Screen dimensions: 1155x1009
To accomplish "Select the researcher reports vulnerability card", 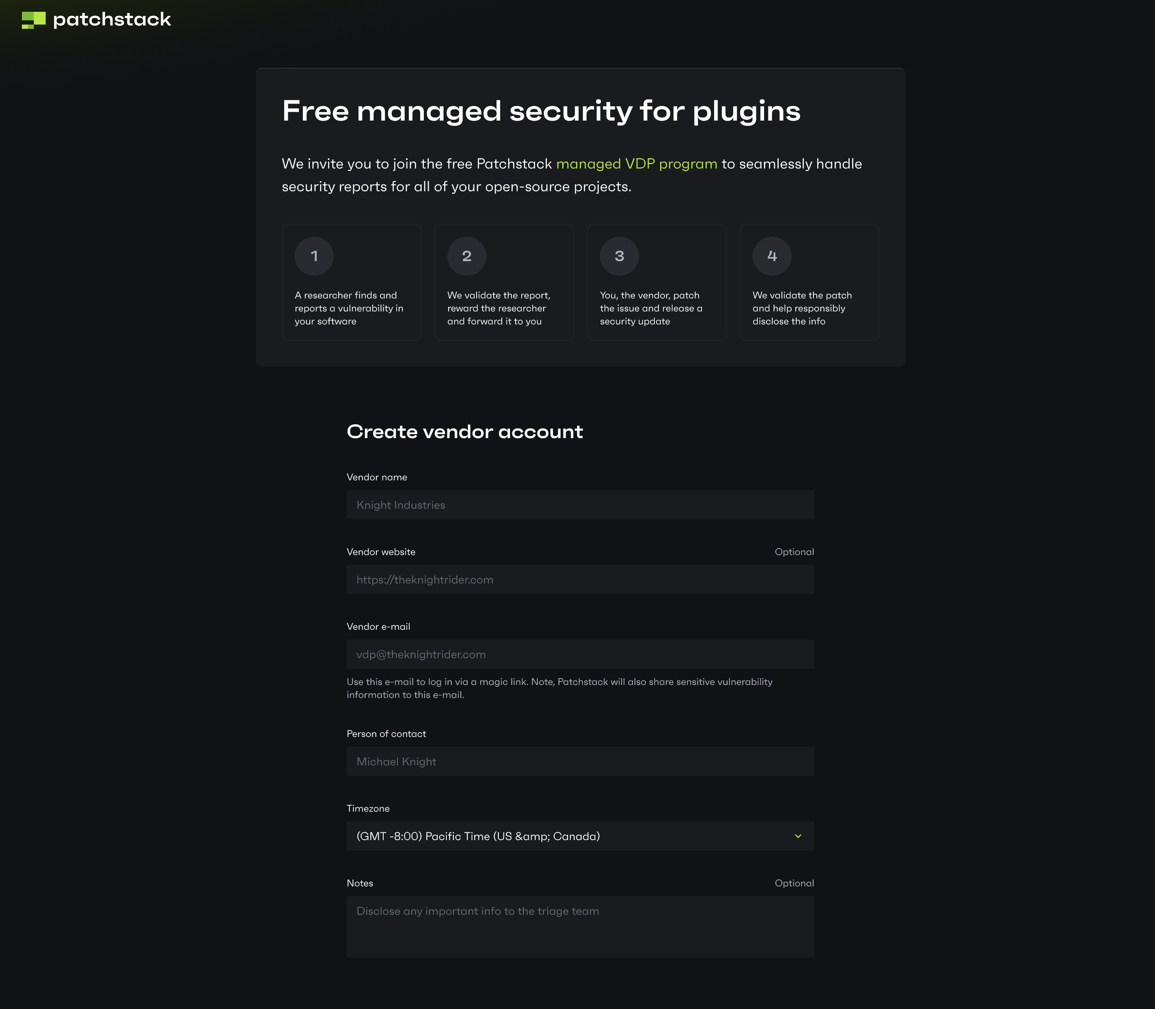I will click(351, 282).
